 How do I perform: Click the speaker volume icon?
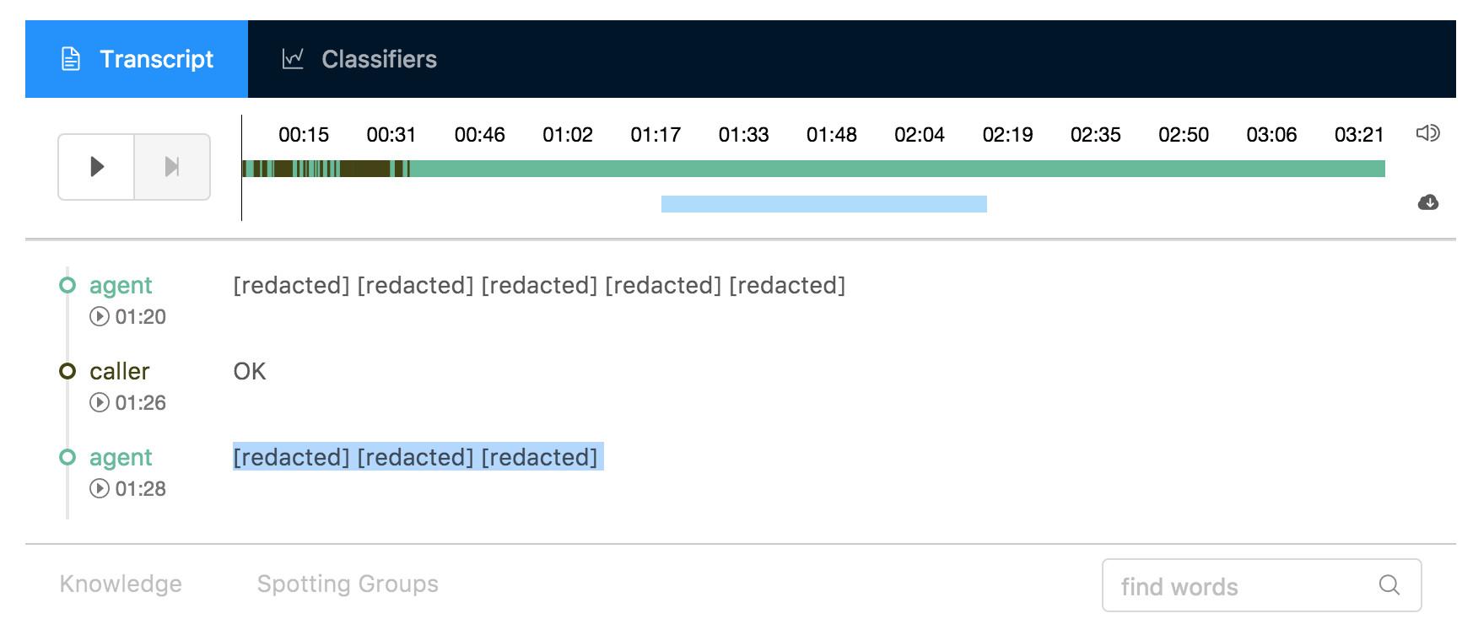(x=1427, y=133)
